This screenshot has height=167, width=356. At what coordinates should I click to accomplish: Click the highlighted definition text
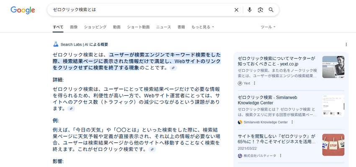click(137, 61)
